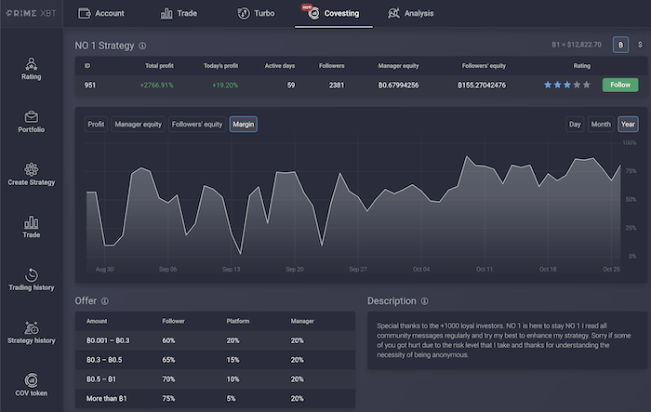Open the Rating sidebar icon
651x412 pixels.
(x=31, y=63)
